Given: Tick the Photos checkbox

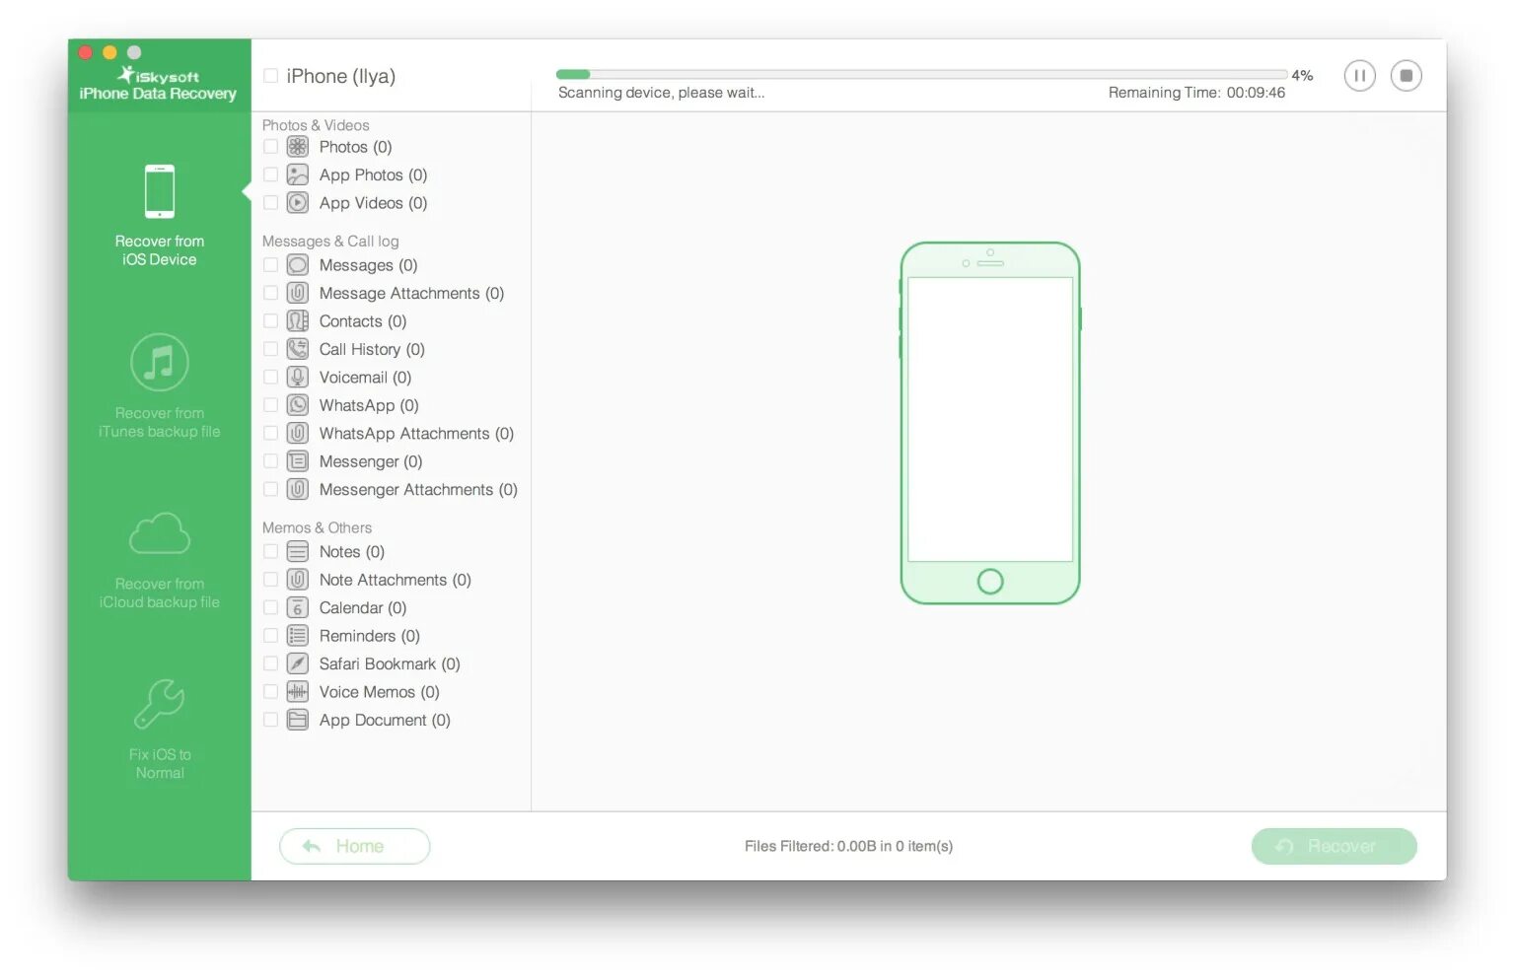Looking at the screenshot, I should coord(270,147).
